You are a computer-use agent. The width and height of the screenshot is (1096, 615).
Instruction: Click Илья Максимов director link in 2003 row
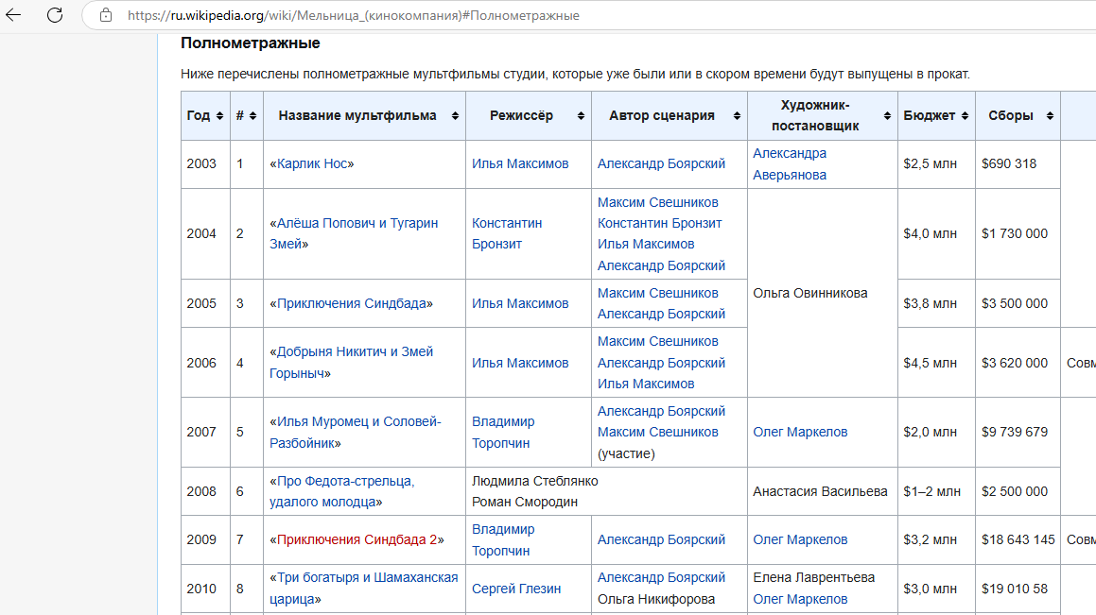(x=520, y=164)
